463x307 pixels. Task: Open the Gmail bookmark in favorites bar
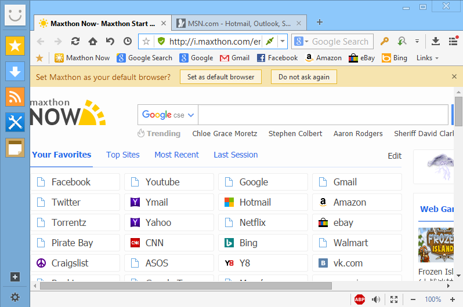pos(235,58)
